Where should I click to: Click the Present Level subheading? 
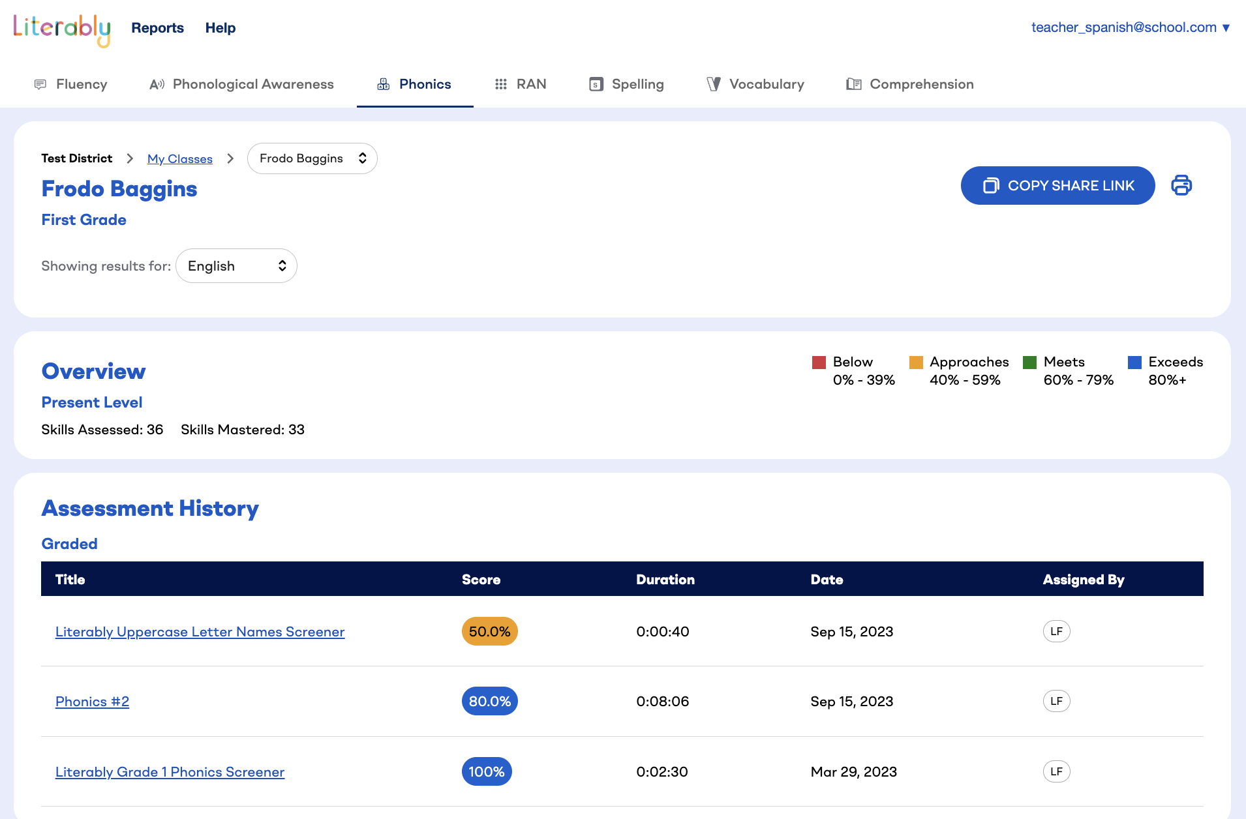click(92, 402)
